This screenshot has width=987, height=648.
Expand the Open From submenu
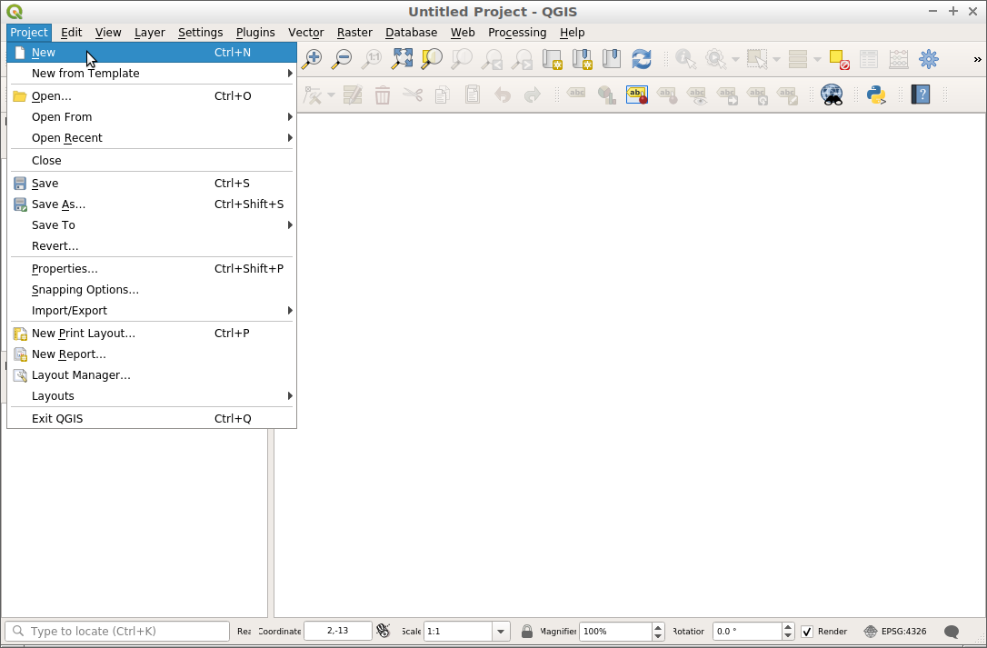(x=152, y=116)
